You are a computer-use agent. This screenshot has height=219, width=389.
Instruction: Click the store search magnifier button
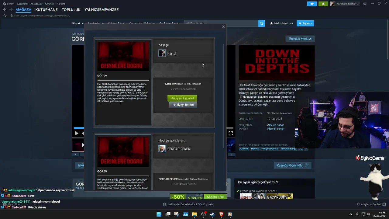[x=261, y=23]
